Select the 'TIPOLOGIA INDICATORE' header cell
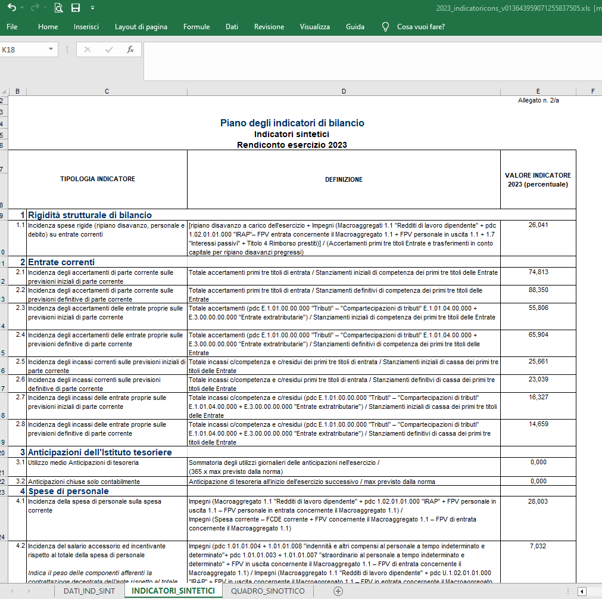The width and height of the screenshot is (602, 599). pyautogui.click(x=98, y=179)
